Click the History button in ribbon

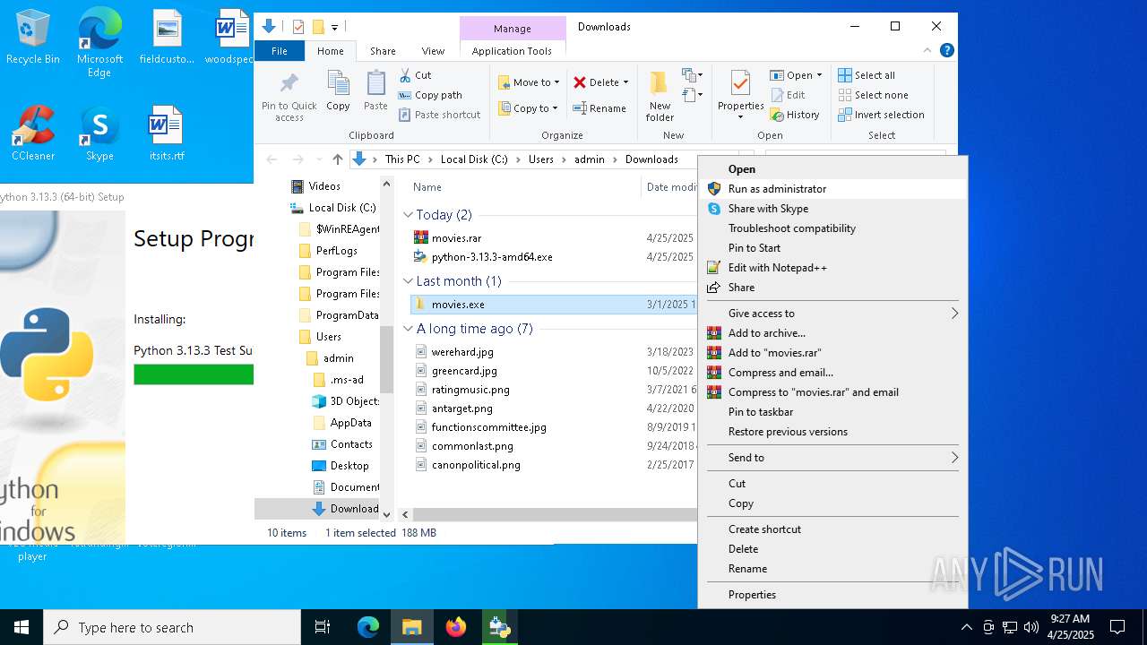(796, 115)
